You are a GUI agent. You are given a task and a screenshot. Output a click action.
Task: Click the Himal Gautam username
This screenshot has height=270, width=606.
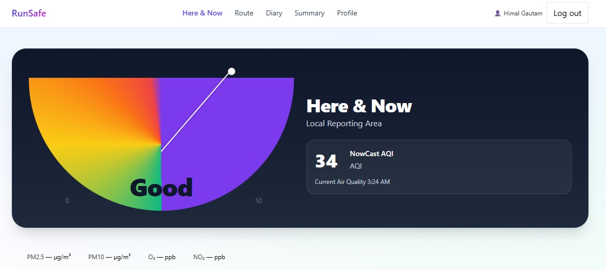click(x=523, y=13)
